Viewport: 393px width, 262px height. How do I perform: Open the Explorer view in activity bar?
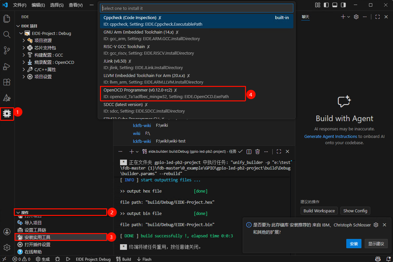[7, 18]
